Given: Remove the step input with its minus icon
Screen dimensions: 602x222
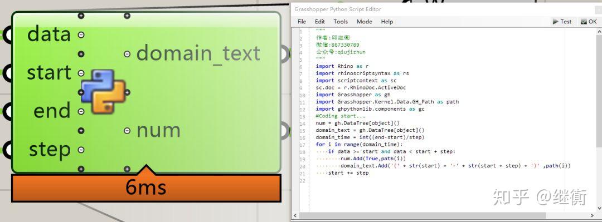Looking at the screenshot, I should pyautogui.click(x=81, y=150).
